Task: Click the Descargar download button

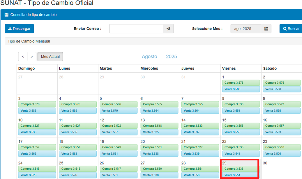Action: pyautogui.click(x=19, y=29)
